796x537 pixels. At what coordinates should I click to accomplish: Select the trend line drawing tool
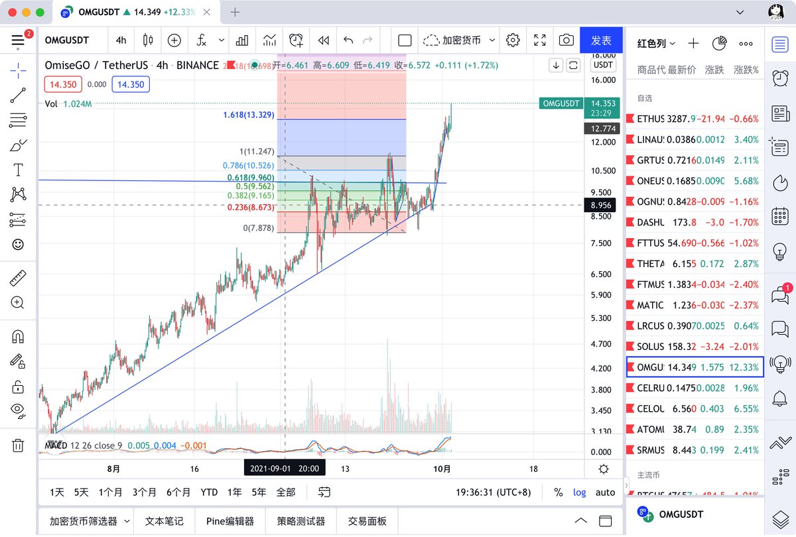[18, 95]
